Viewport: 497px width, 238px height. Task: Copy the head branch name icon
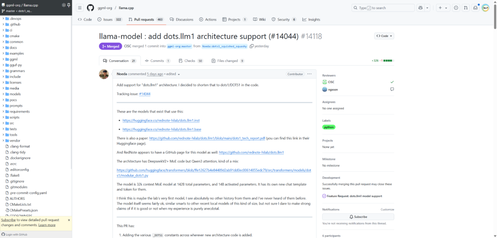251,46
